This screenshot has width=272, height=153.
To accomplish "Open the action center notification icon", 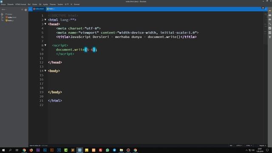I will 267,150.
